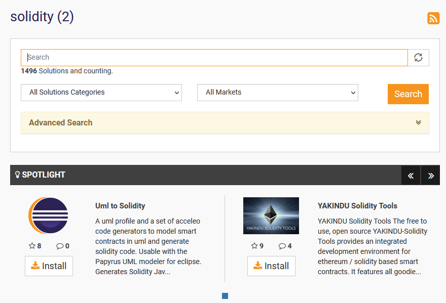This screenshot has width=446, height=303.
Task: Click the refresh icon beside search box
Action: [418, 58]
